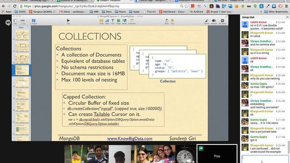Click the Group chat scrollbar
Image resolution: width=290 pixels, height=163 pixels.
coord(289,147)
